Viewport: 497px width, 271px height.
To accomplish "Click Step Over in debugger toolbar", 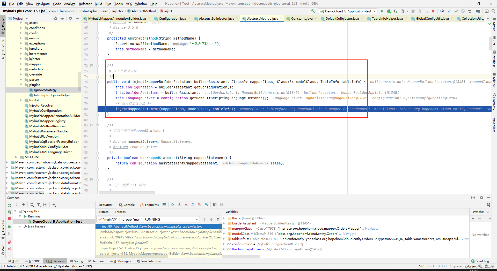I will pyautogui.click(x=173, y=205).
